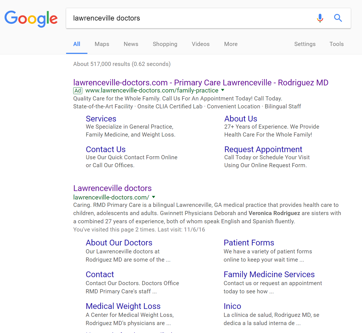Click the magnifying glass search button
Image resolution: width=362 pixels, height=333 pixels.
click(338, 18)
